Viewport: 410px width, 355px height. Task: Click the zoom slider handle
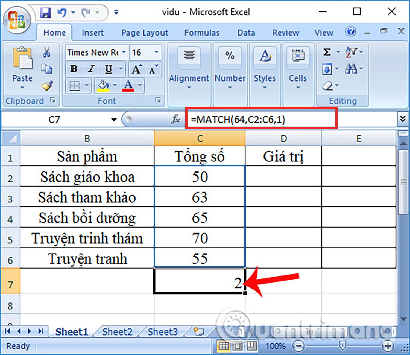(342, 346)
